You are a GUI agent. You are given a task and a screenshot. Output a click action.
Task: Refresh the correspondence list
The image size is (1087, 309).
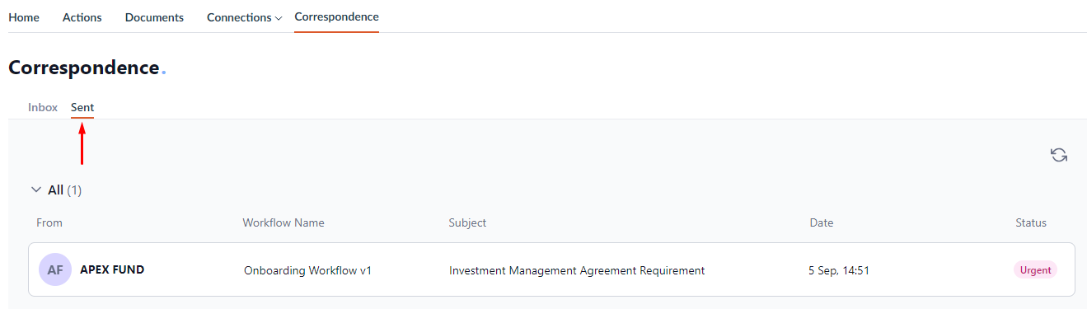[x=1059, y=155]
